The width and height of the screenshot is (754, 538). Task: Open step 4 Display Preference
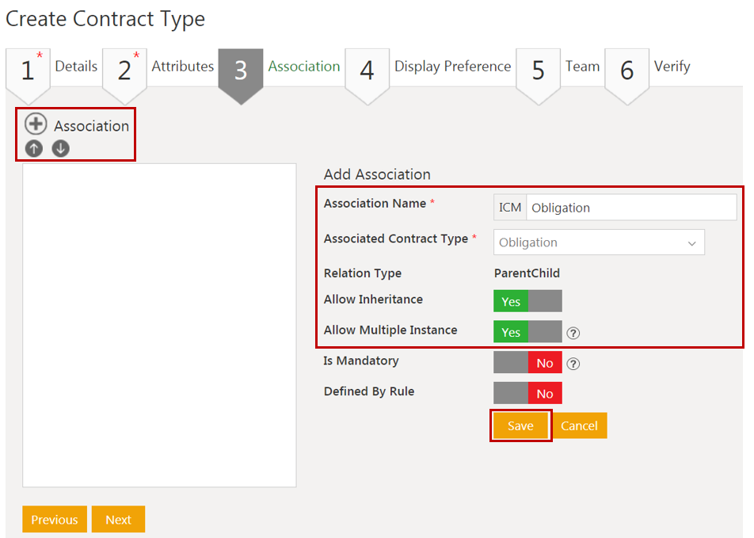pyautogui.click(x=367, y=71)
